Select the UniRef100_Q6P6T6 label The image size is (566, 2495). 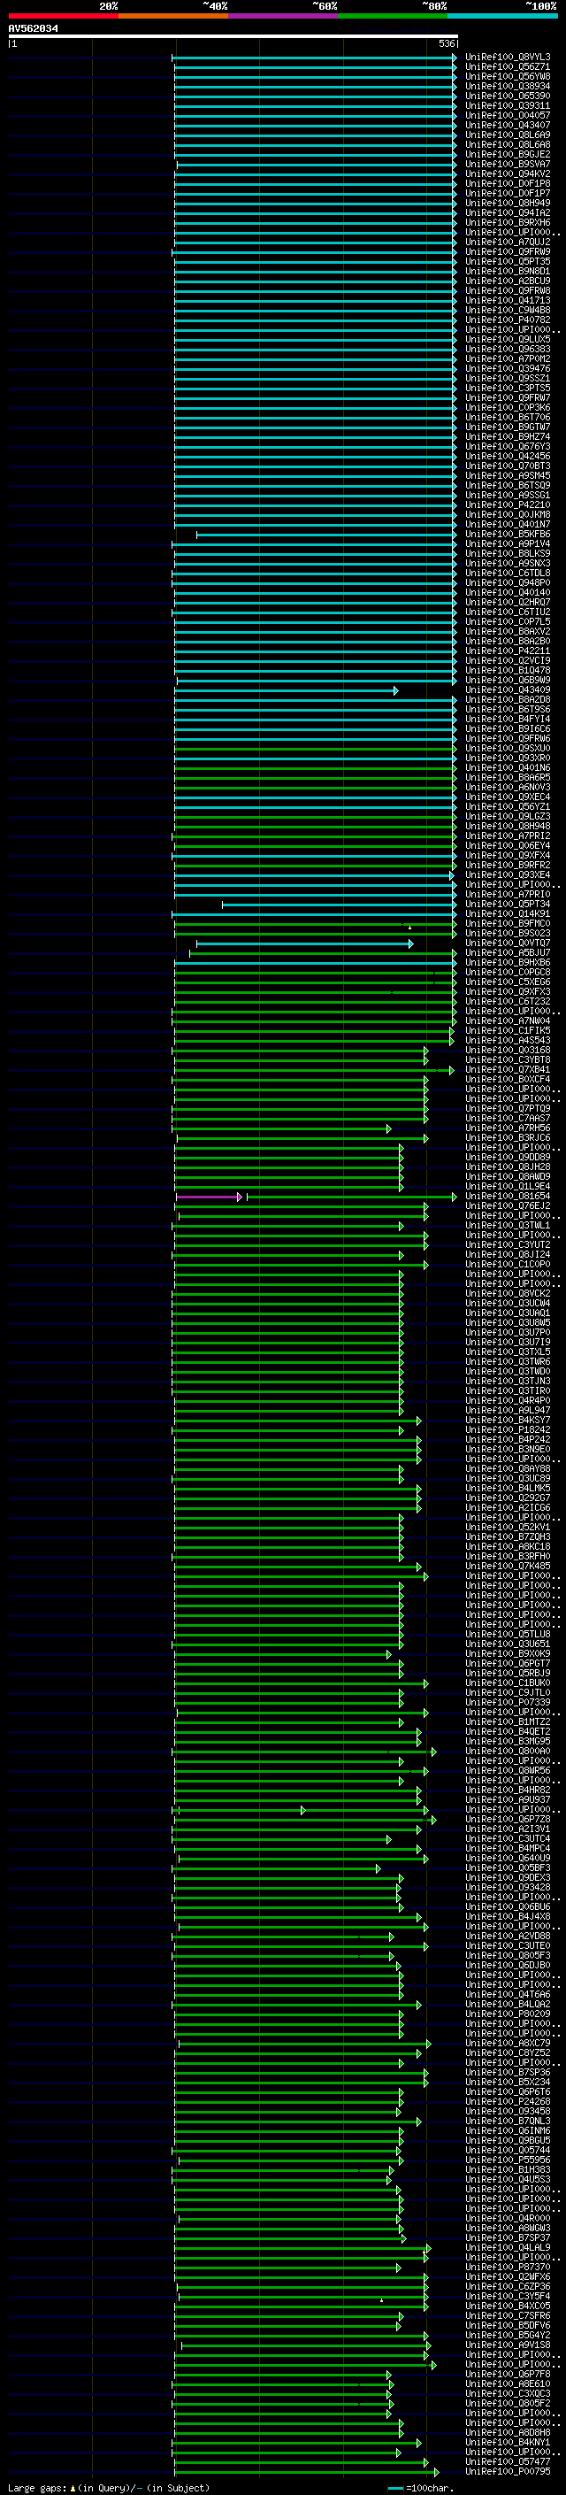pyautogui.click(x=507, y=2093)
